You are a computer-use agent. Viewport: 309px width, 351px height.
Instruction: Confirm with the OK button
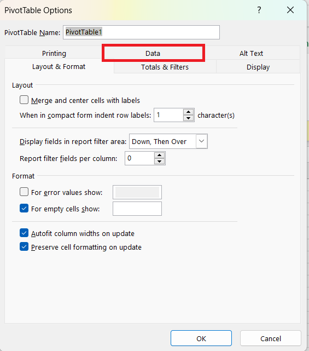[201, 338]
